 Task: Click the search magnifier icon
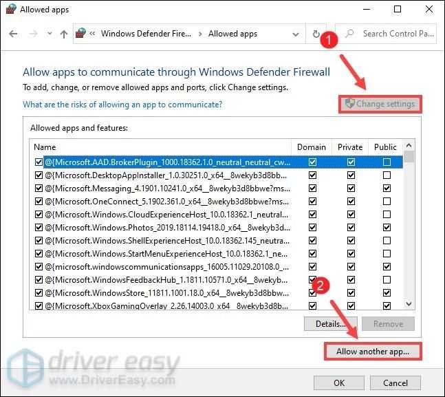[x=350, y=34]
